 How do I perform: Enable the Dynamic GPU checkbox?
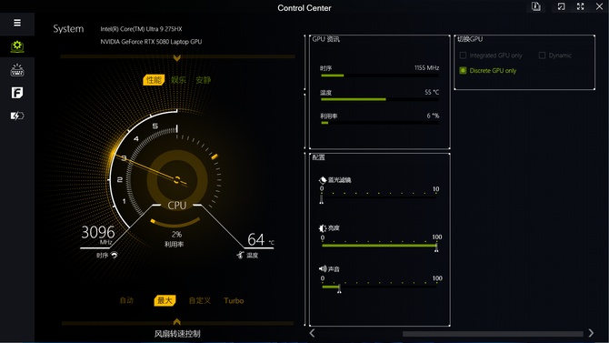[x=543, y=55]
